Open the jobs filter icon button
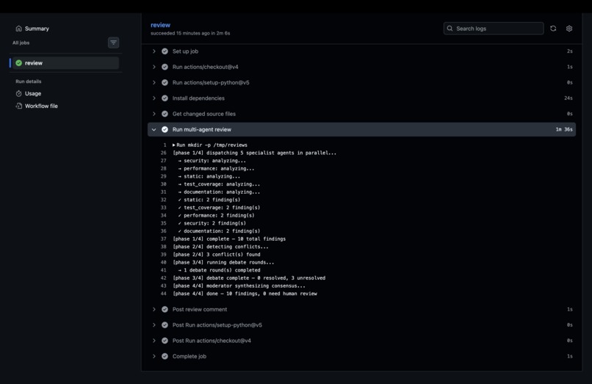 [x=113, y=43]
